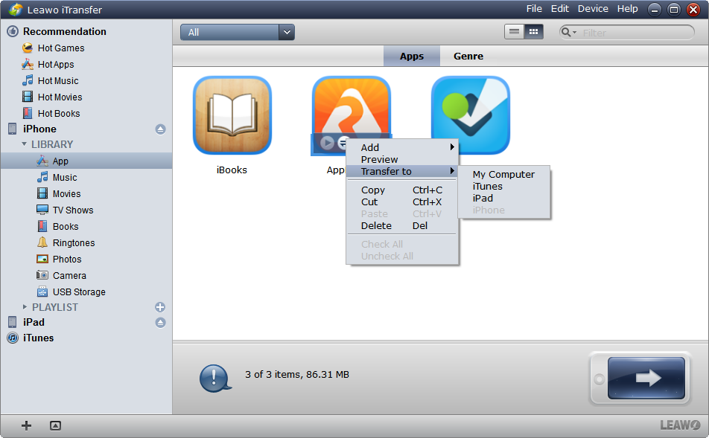
Task: Click the iBooks app label
Action: pyautogui.click(x=232, y=170)
